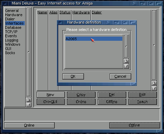Click the up arrow of the interfaces table scrollbar
Screen dimensions: 164x134
[154, 83]
